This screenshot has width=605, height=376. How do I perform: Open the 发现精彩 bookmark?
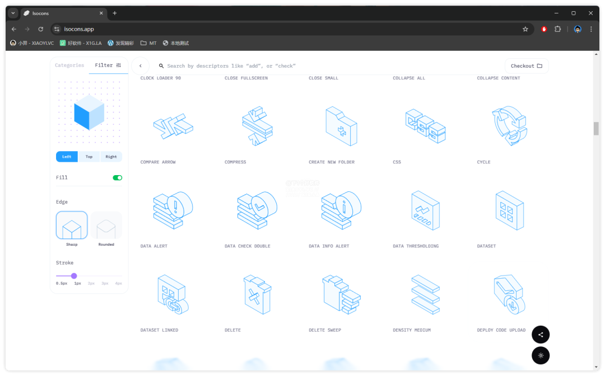120,43
